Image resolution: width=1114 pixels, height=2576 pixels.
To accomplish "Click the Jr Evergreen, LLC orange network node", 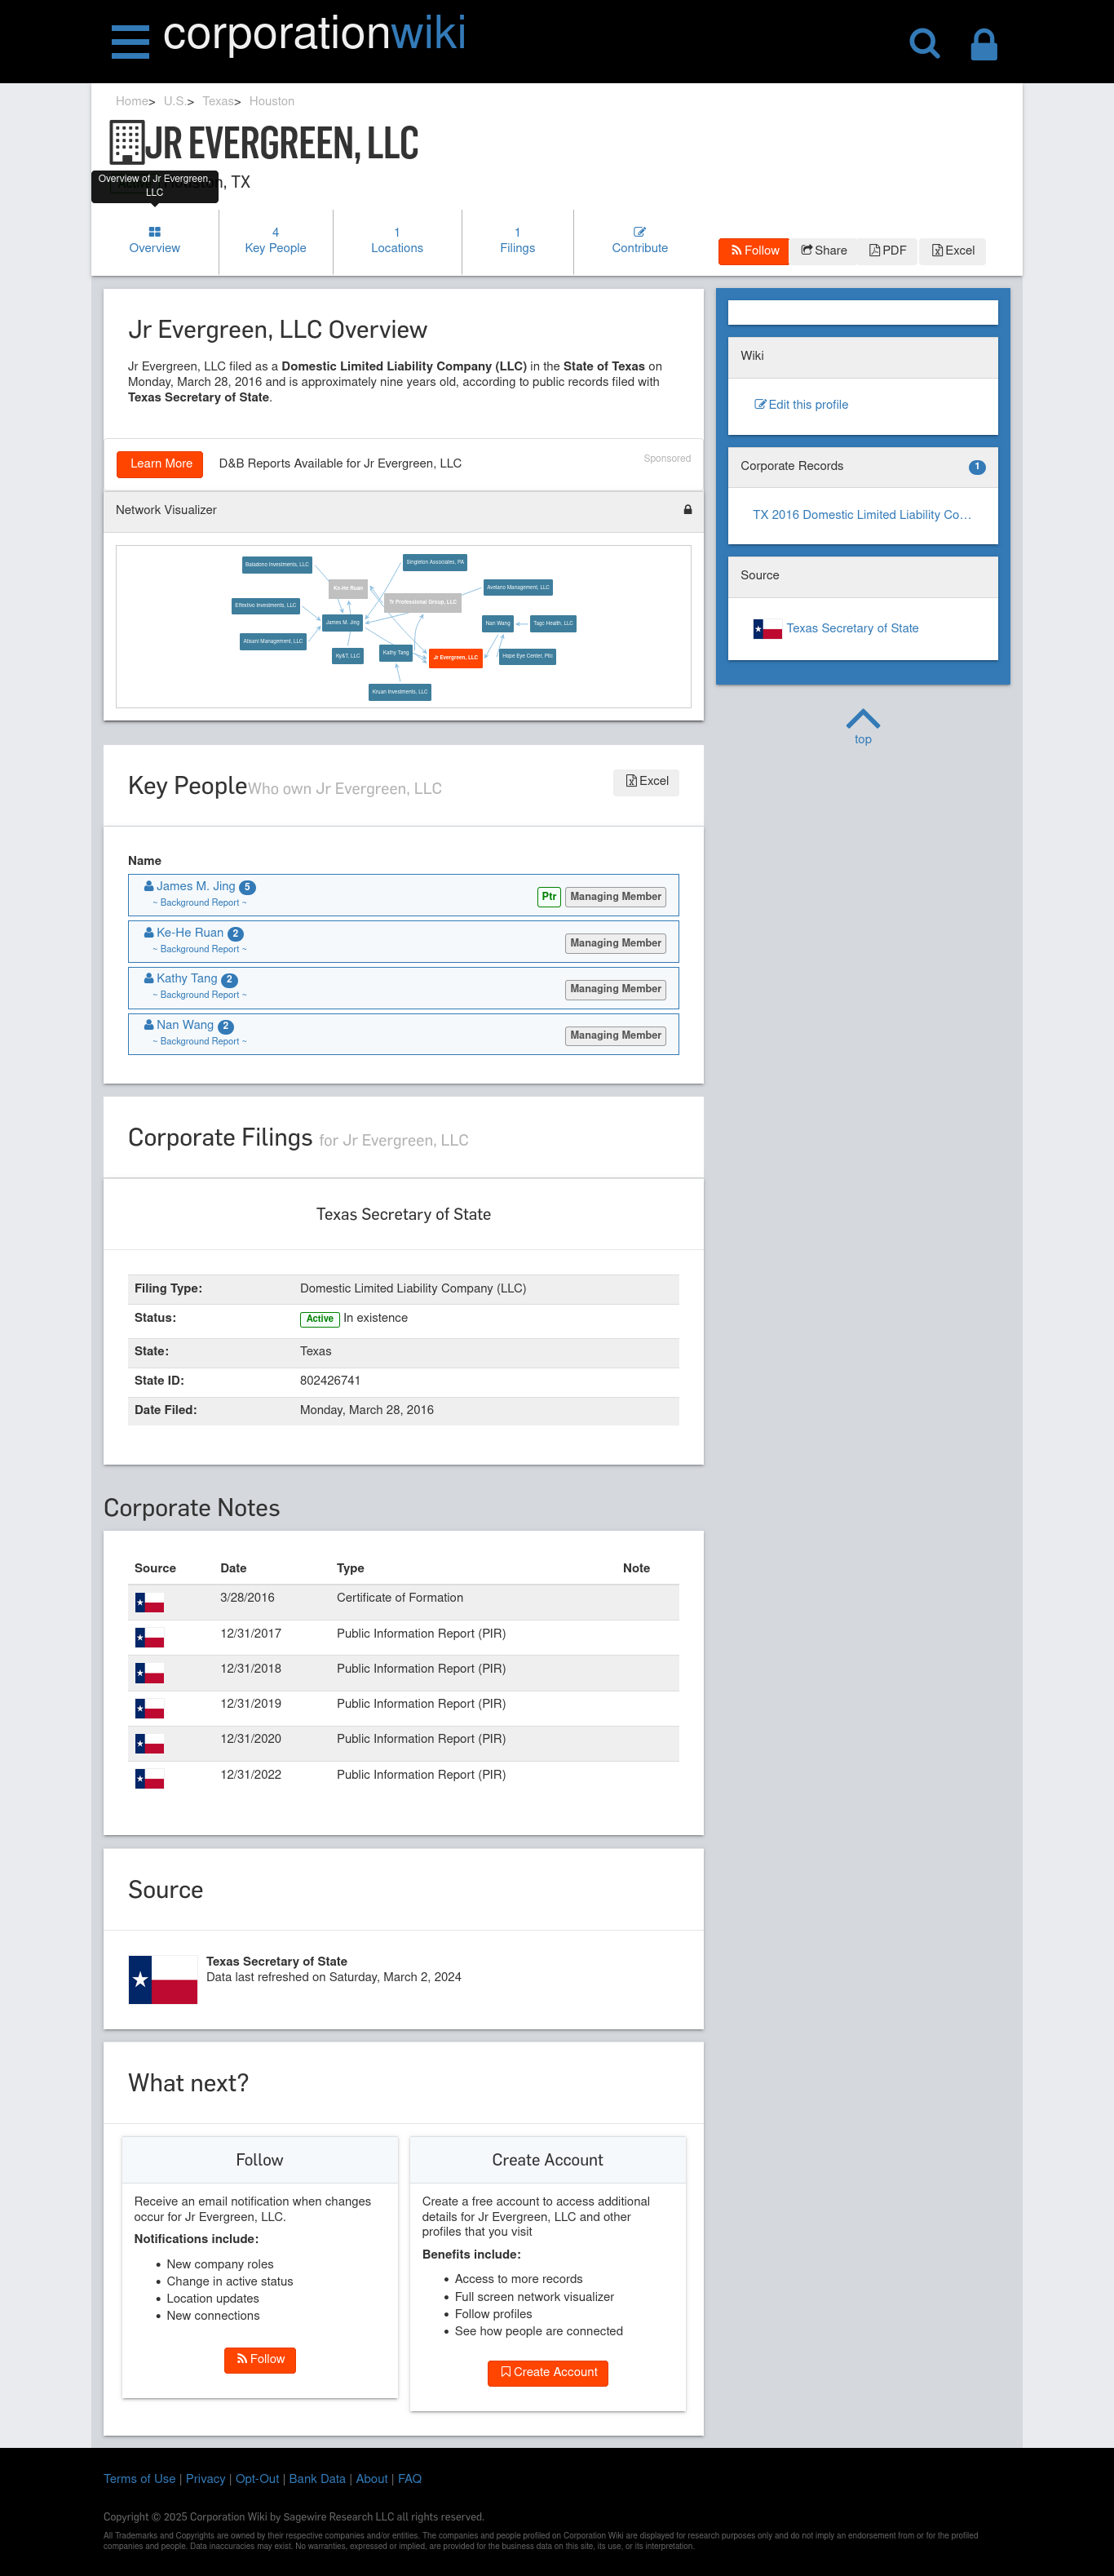I will coord(456,658).
